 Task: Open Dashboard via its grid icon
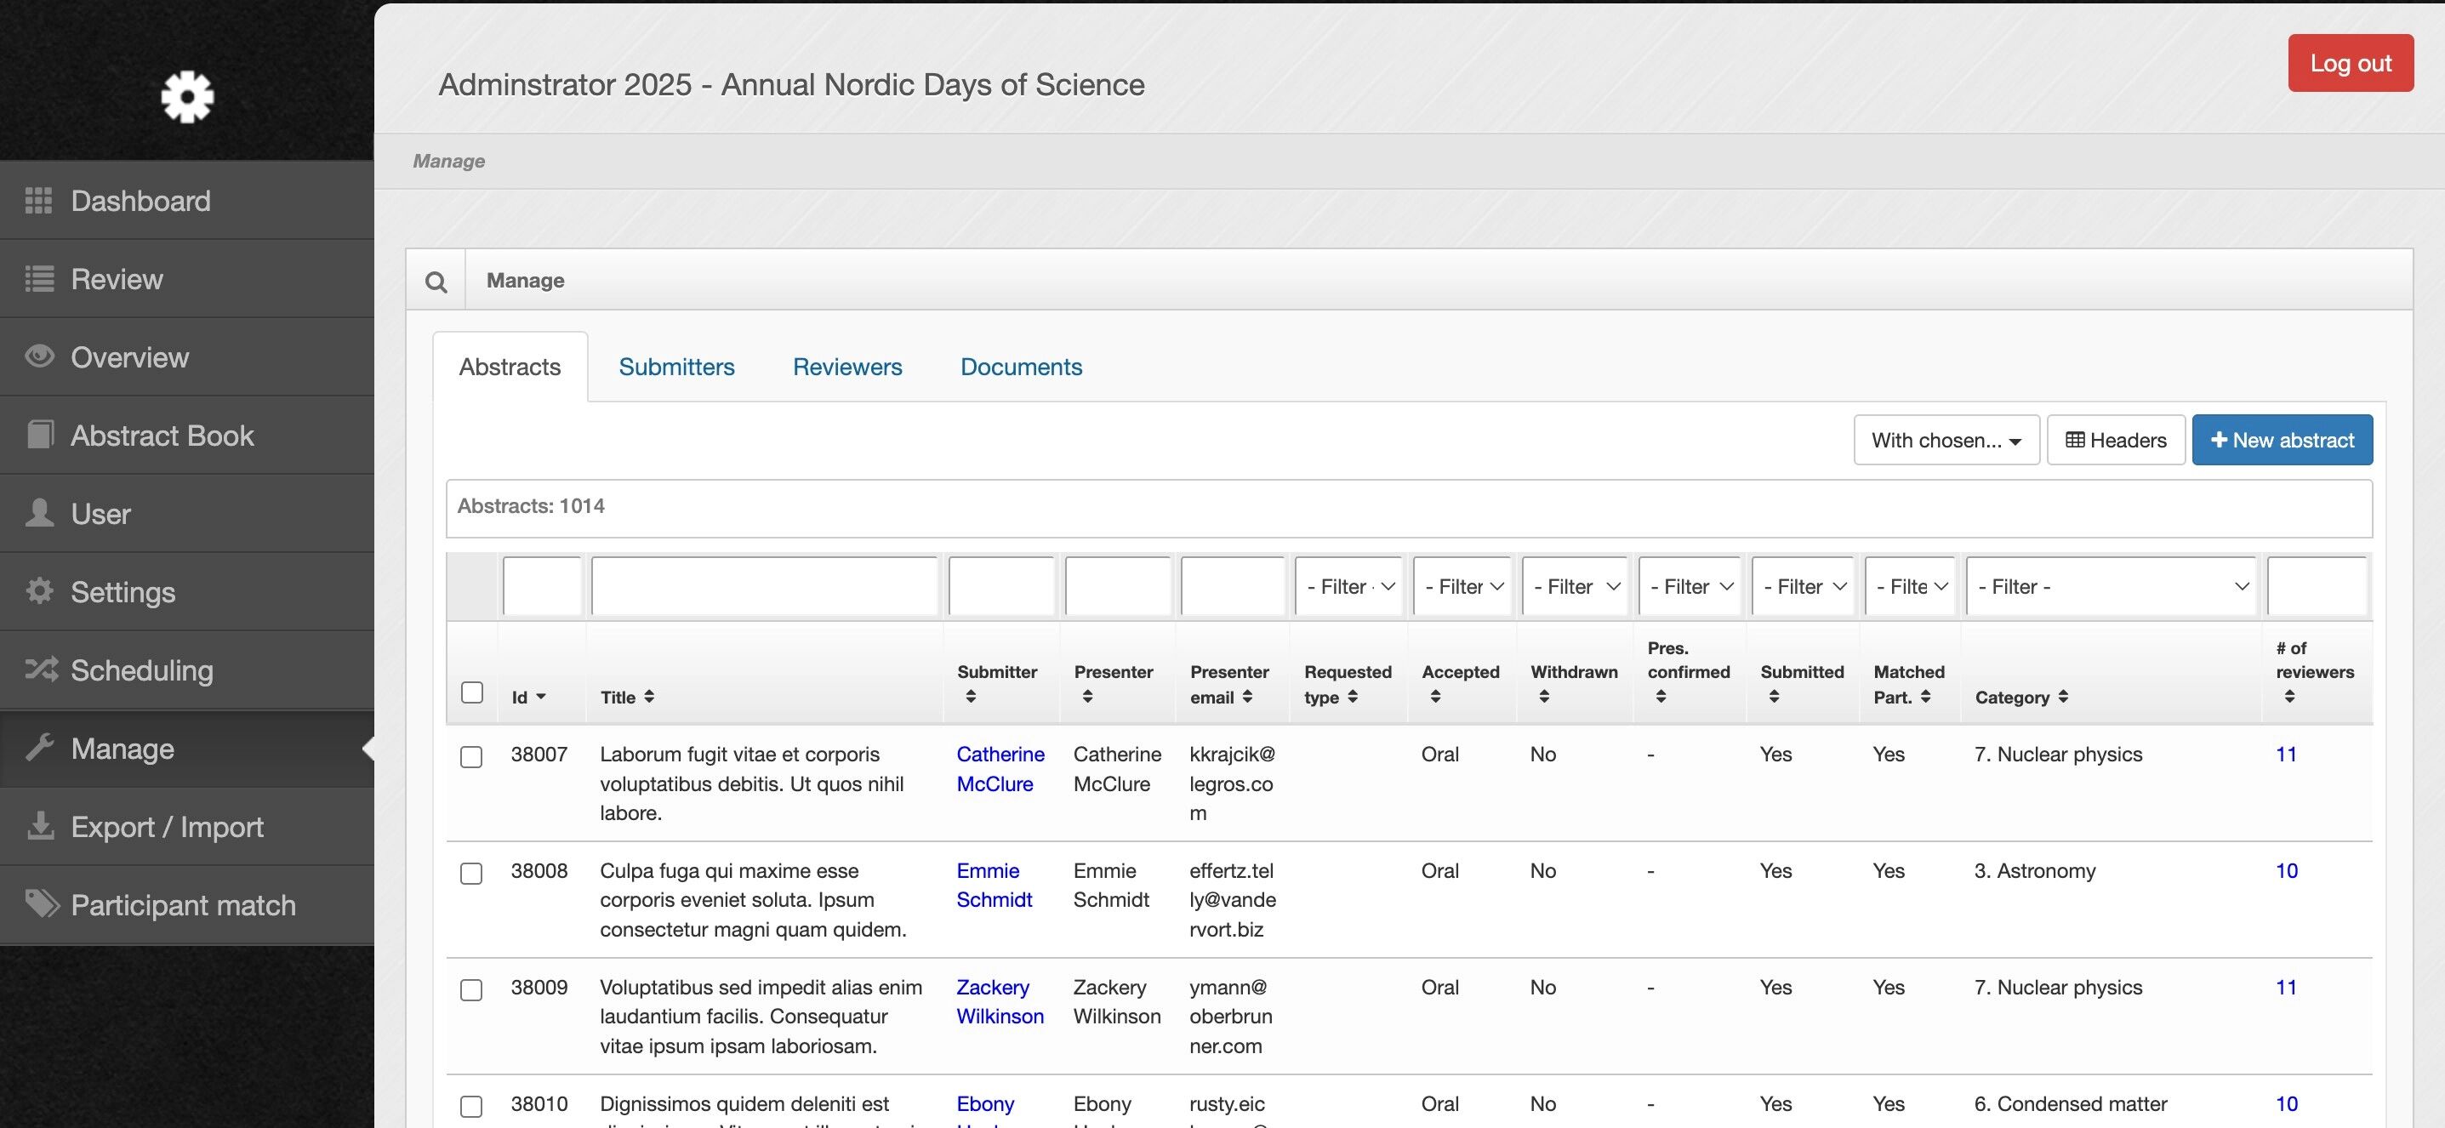(x=38, y=200)
